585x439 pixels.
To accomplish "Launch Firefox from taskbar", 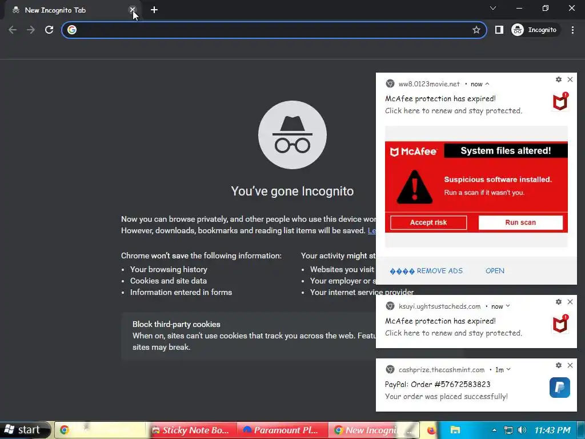I will coord(431,430).
